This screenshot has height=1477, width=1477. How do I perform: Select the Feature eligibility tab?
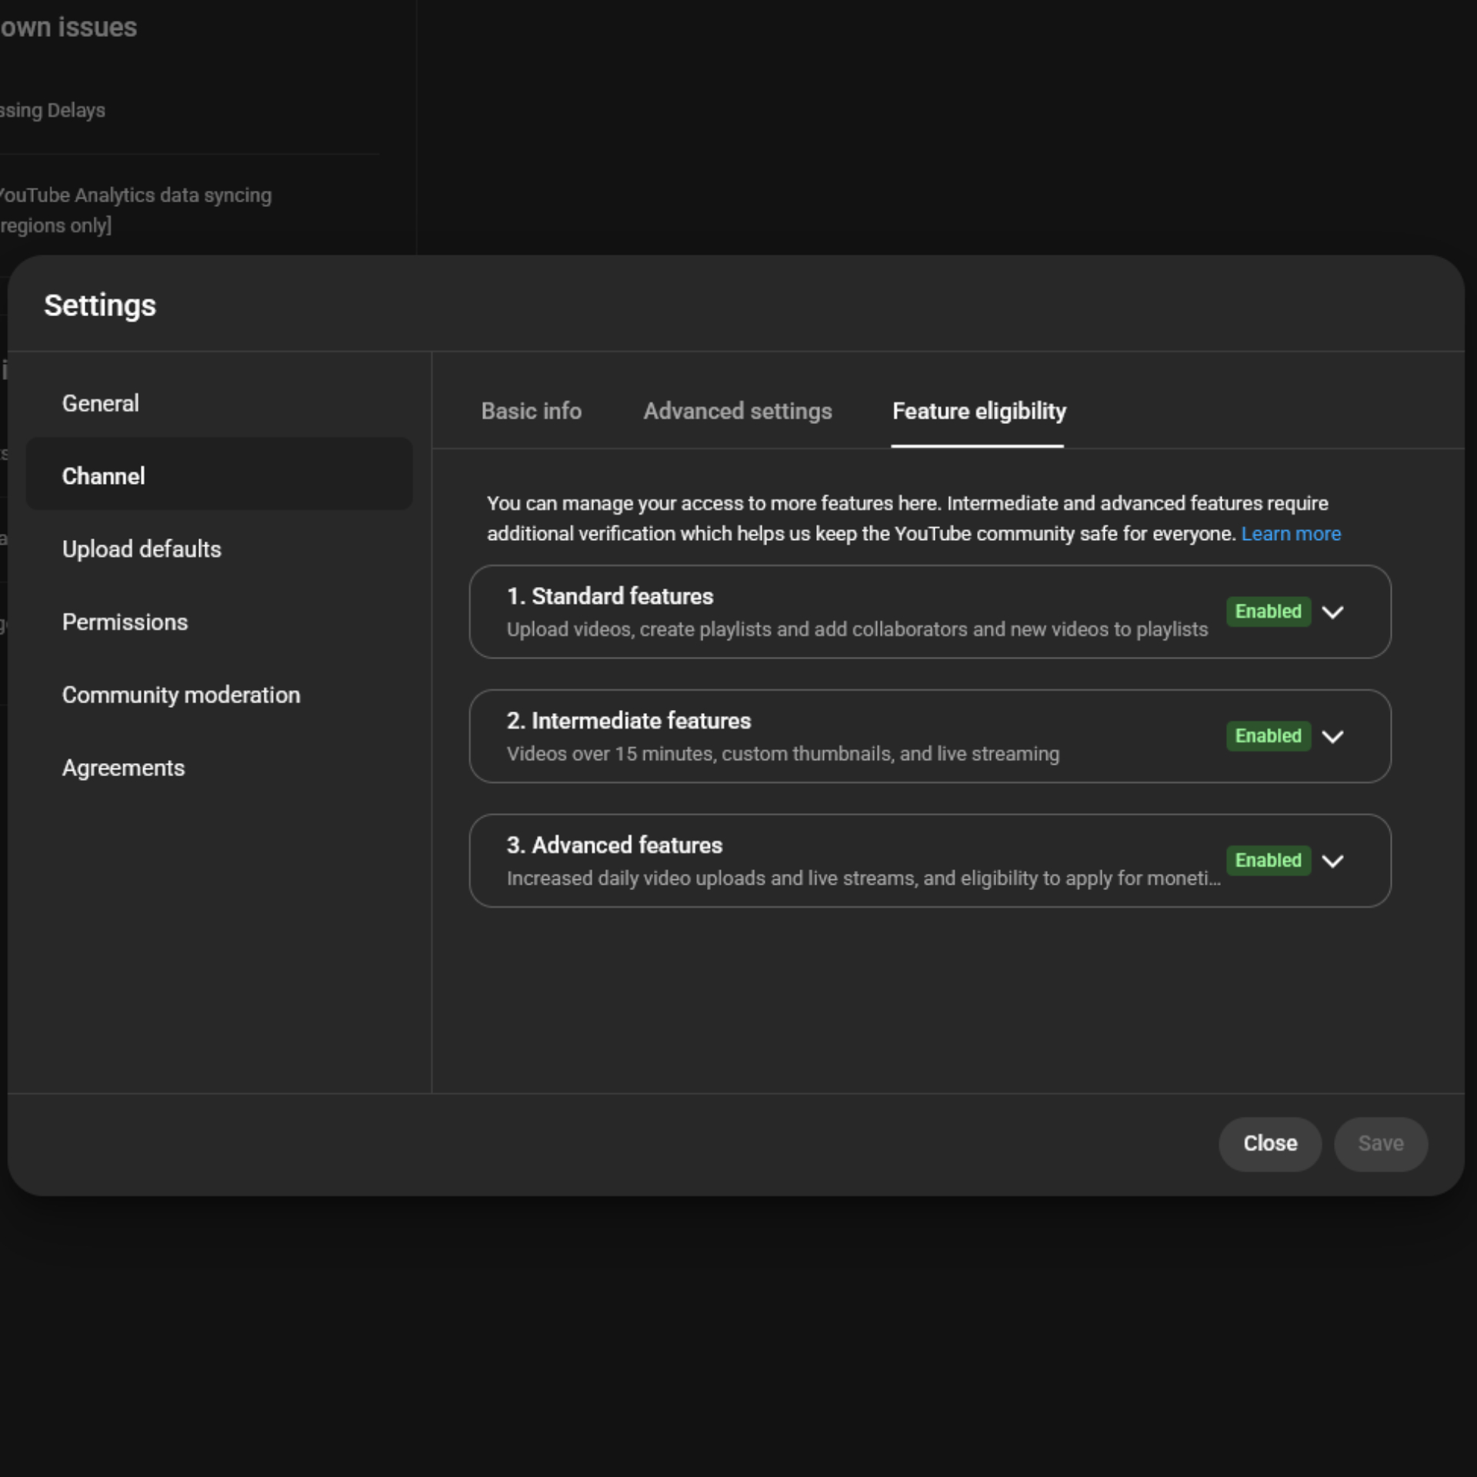pyautogui.click(x=979, y=411)
